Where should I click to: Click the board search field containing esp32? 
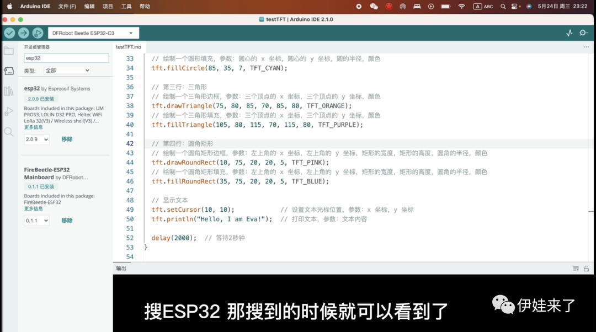66,58
